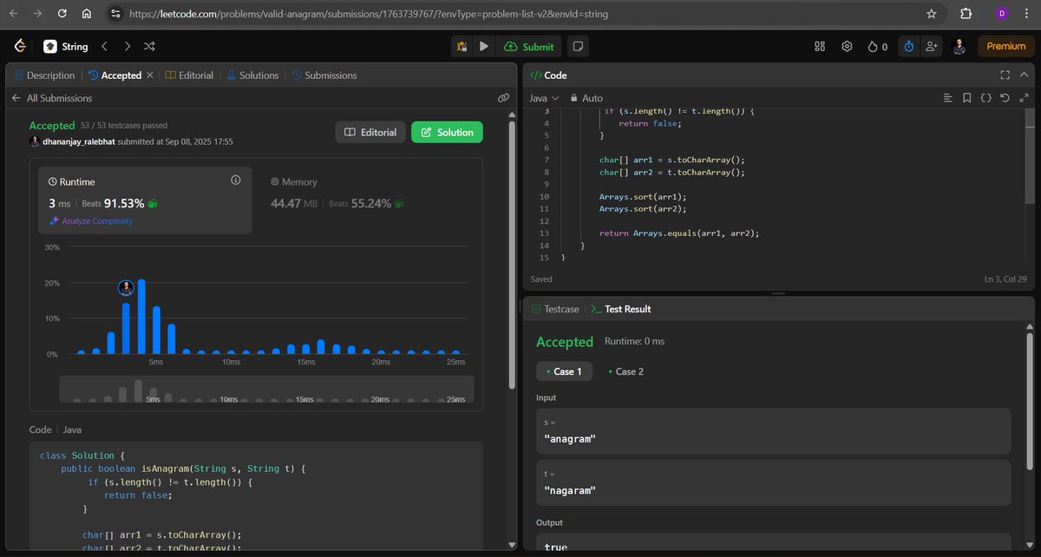The width and height of the screenshot is (1041, 557).
Task: Submit the solution
Action: pyautogui.click(x=529, y=46)
